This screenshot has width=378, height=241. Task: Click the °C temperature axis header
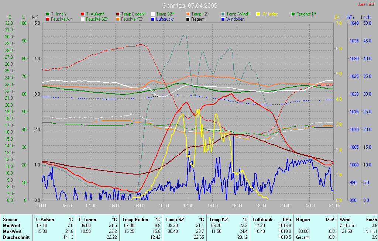coord(9,17)
